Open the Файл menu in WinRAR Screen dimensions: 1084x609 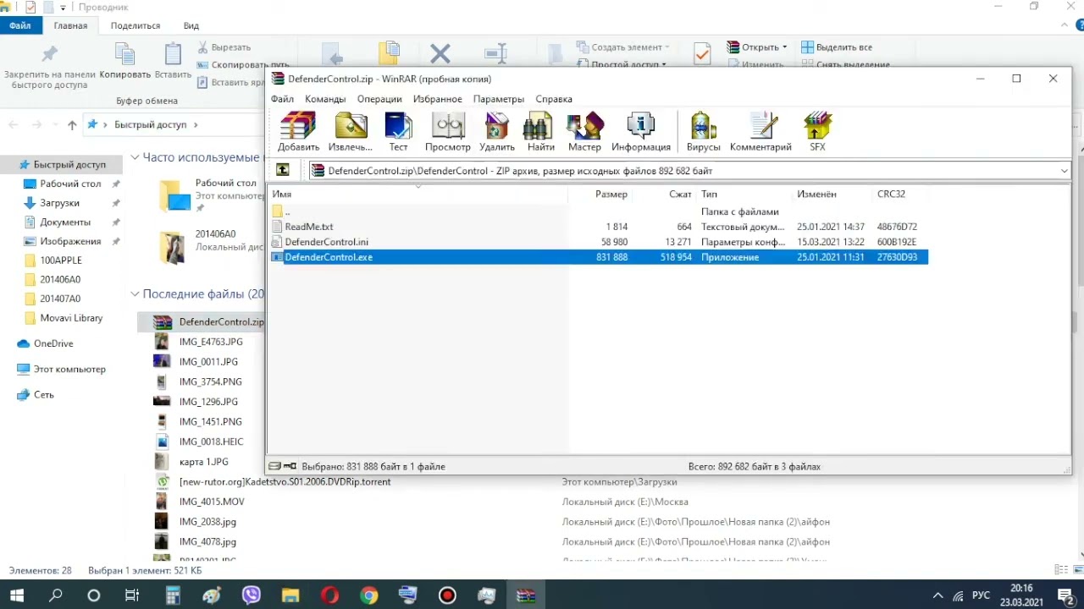click(282, 99)
